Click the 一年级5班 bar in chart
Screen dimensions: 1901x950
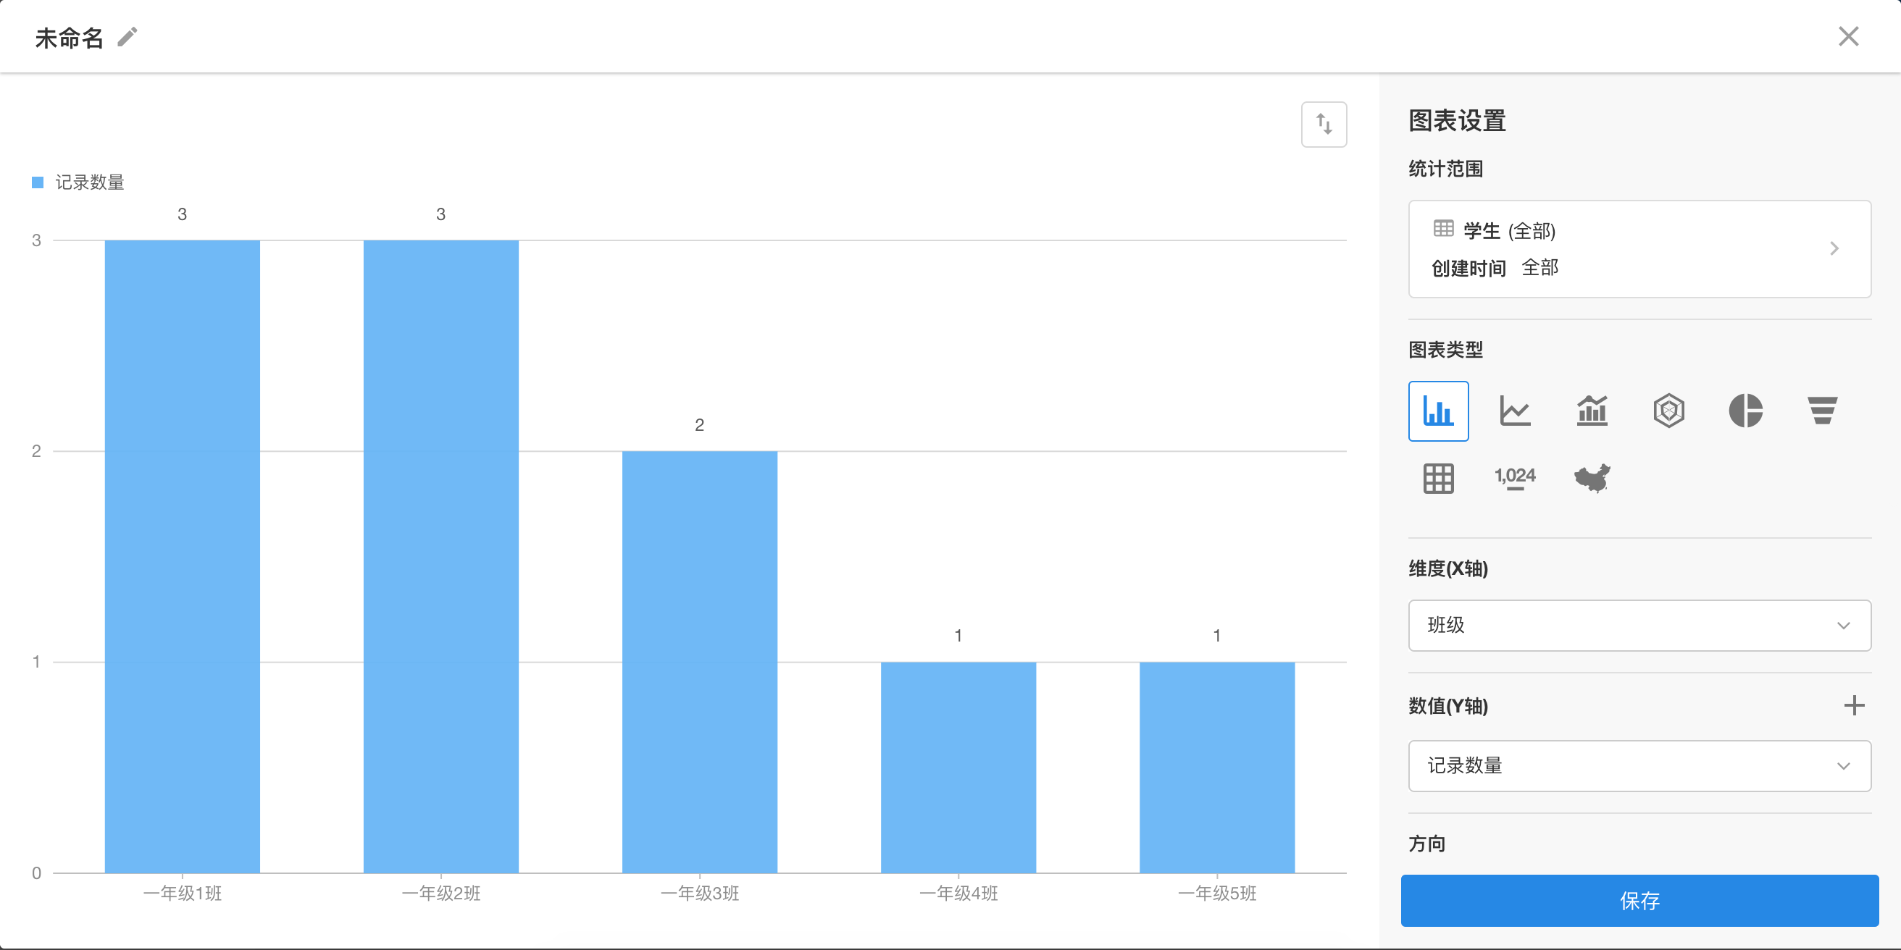pos(1216,767)
